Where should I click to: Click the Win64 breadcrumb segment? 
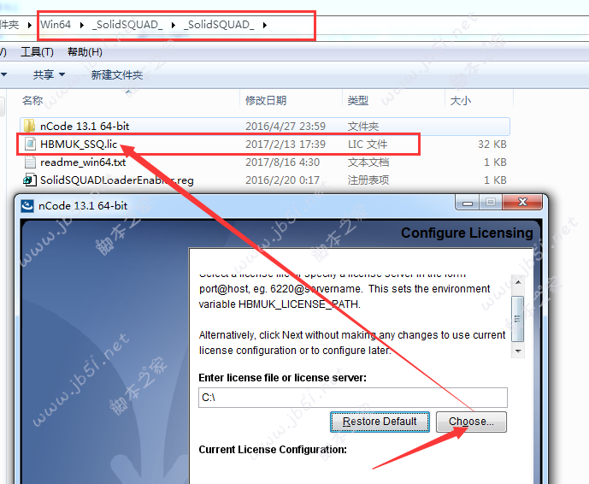pos(56,25)
